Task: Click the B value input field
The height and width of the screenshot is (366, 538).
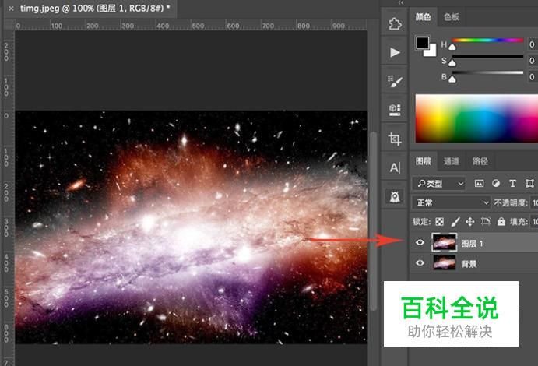Action: [533, 77]
